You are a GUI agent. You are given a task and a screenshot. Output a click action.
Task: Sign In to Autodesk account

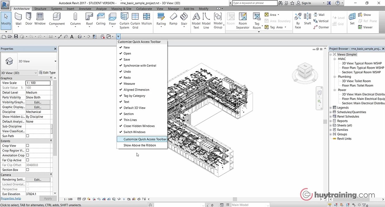306,3
